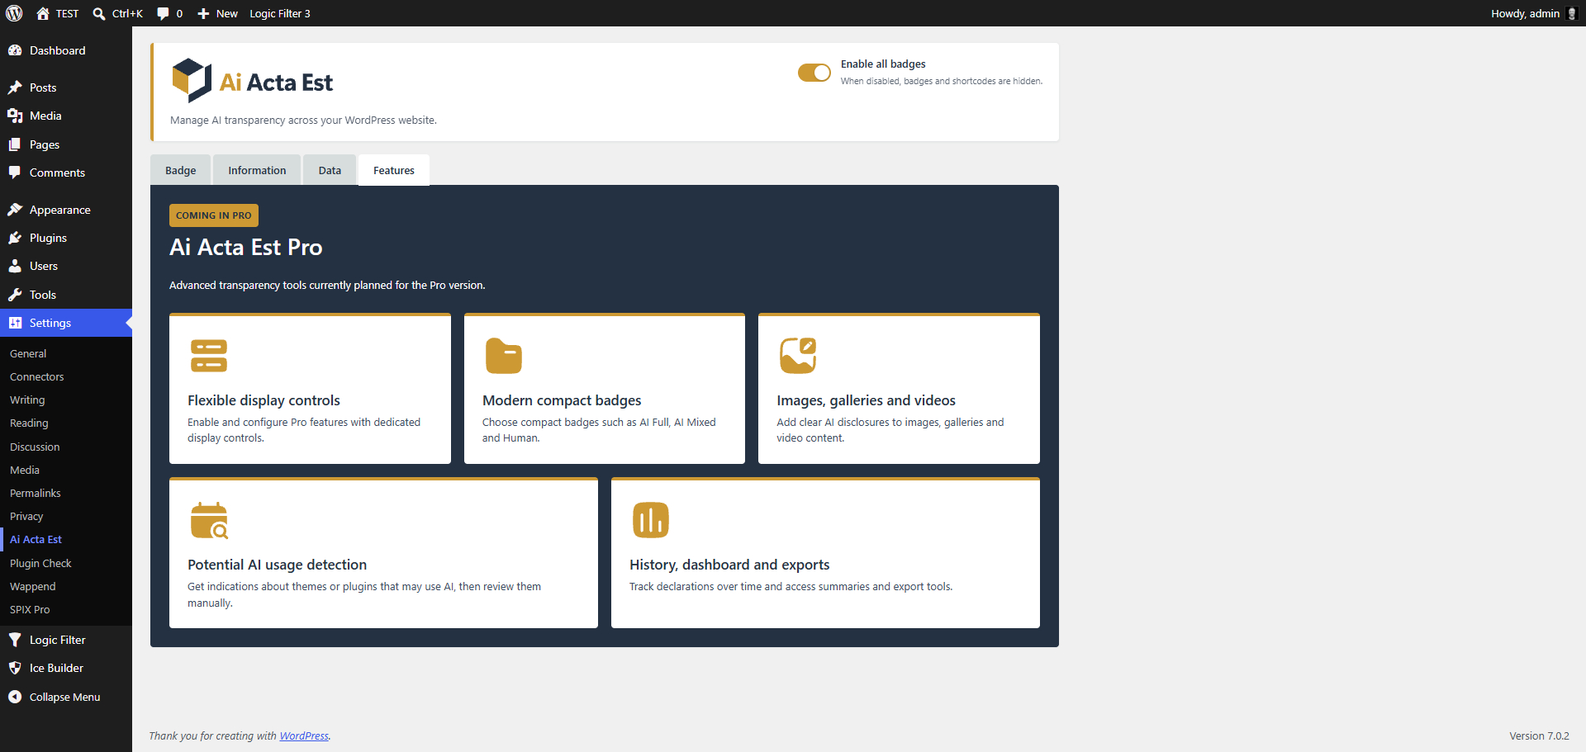Click the Potential AI usage detection heading
1586x752 pixels.
[x=277, y=565]
